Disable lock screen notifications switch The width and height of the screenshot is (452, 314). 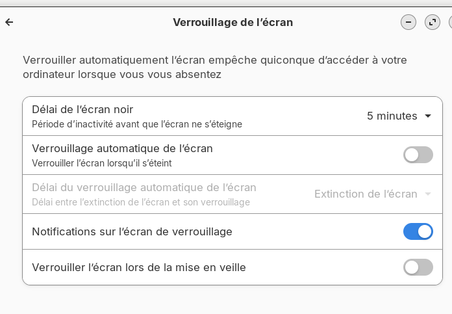418,231
